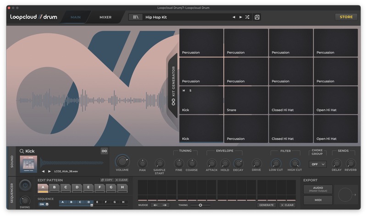
Task: Toggle the Sequence ON switch
Action: [43, 204]
